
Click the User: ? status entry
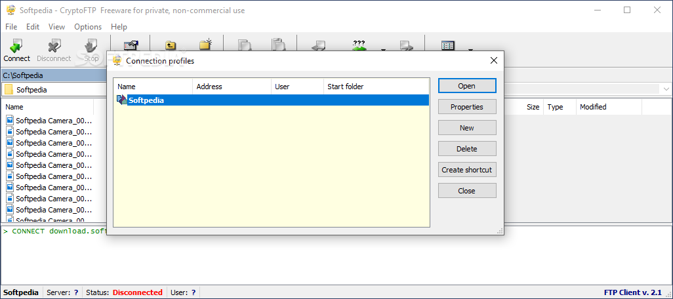coord(183,292)
